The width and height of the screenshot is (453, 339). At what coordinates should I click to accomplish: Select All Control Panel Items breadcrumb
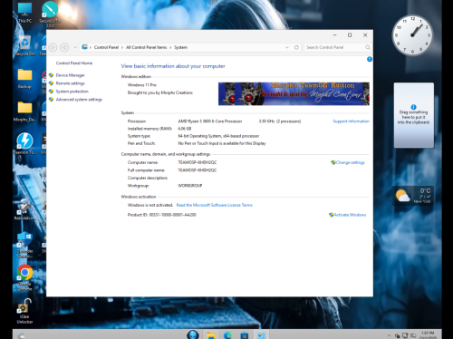(146, 47)
